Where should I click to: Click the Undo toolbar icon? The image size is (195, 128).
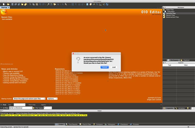40,4
